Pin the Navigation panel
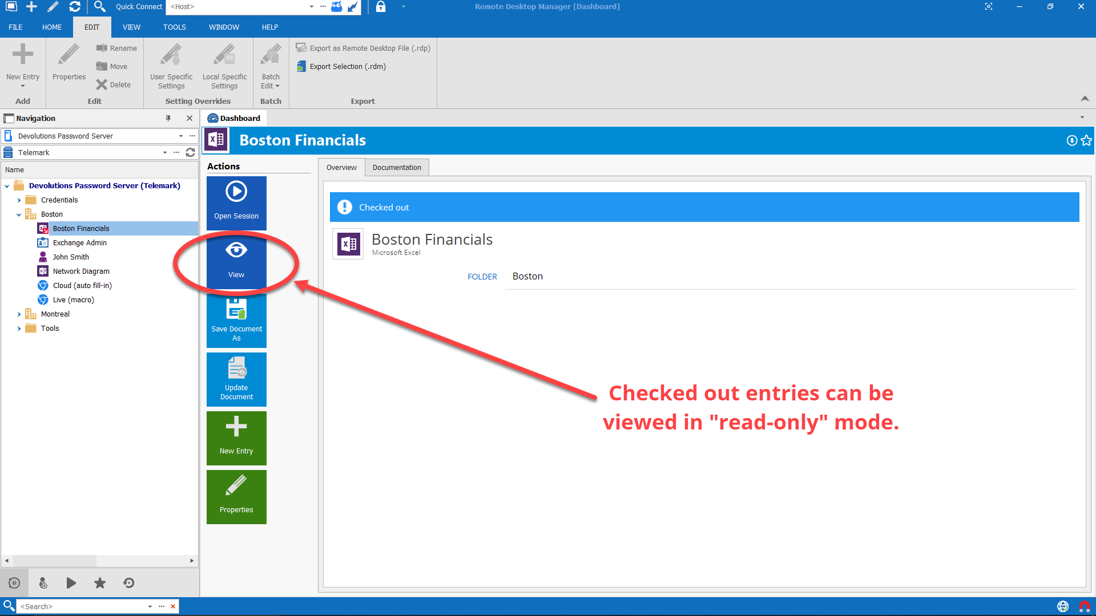 168,118
